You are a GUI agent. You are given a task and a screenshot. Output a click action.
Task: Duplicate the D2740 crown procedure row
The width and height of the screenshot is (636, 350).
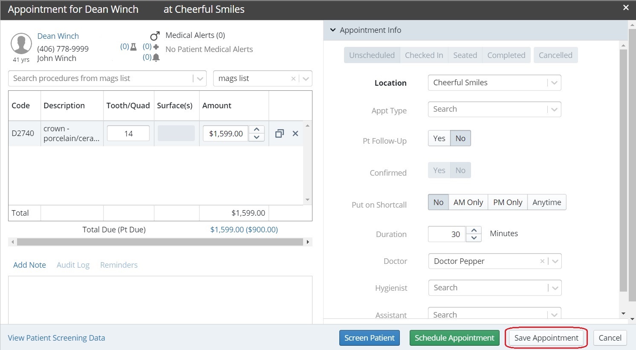tap(279, 133)
